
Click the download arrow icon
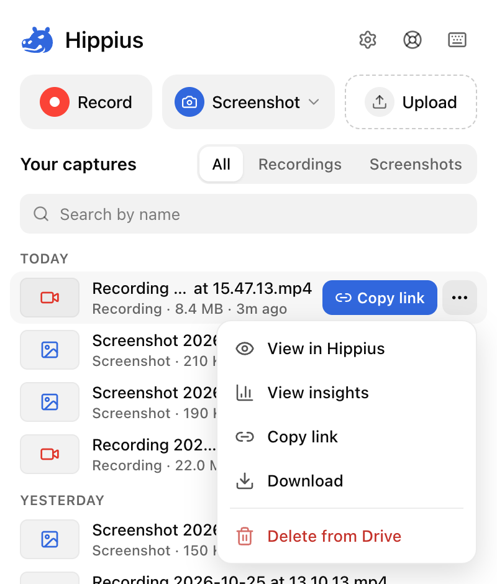coord(245,481)
